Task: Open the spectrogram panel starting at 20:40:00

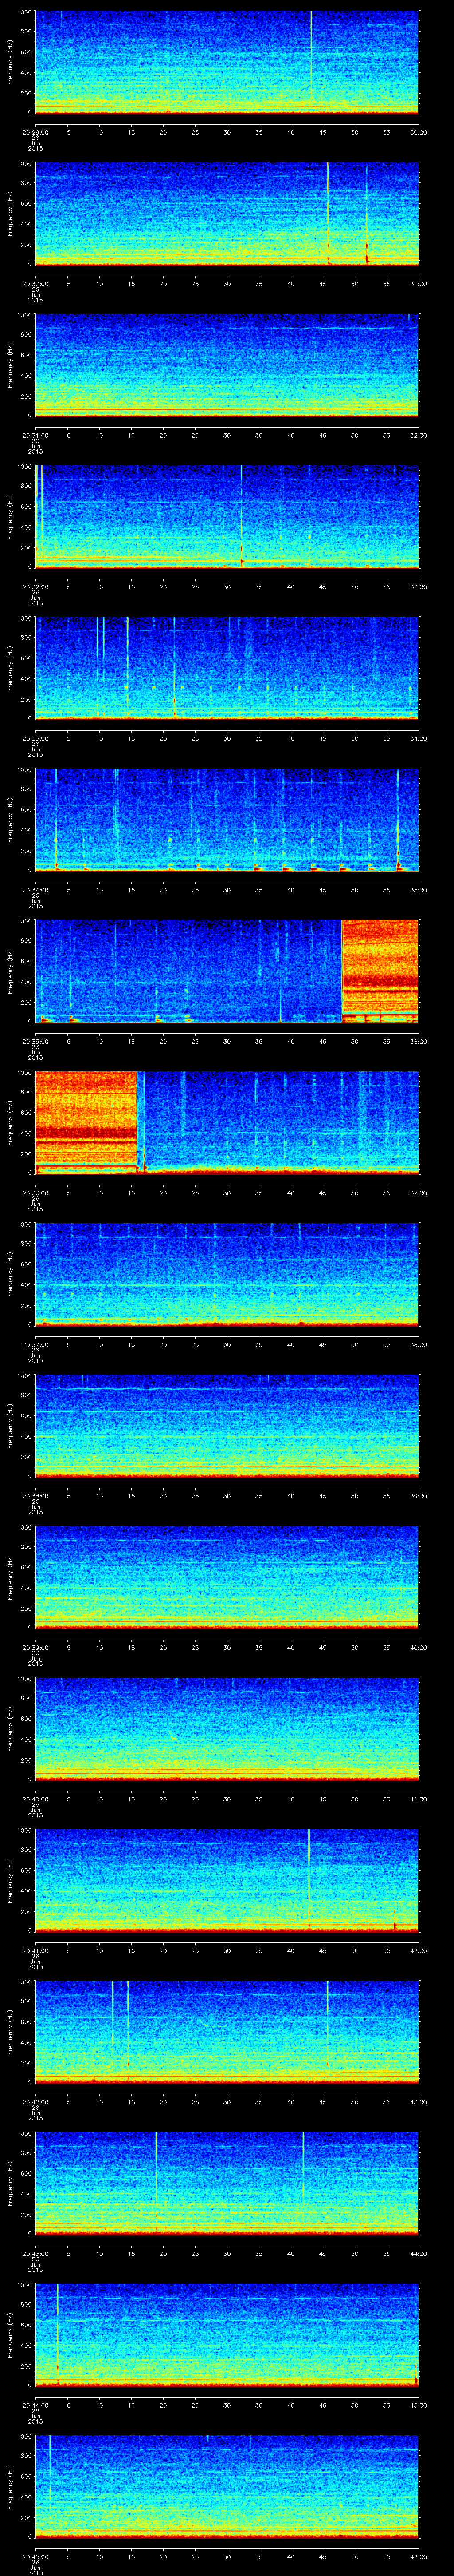Action: click(x=227, y=1728)
